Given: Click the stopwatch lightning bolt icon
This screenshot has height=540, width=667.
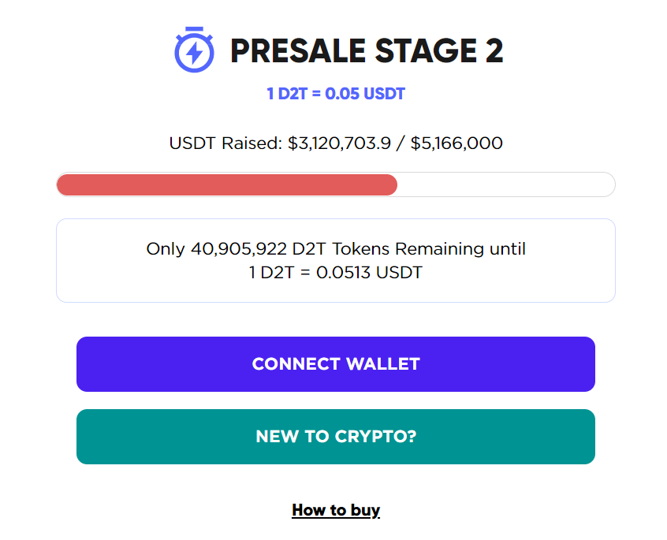Looking at the screenshot, I should pyautogui.click(x=194, y=50).
